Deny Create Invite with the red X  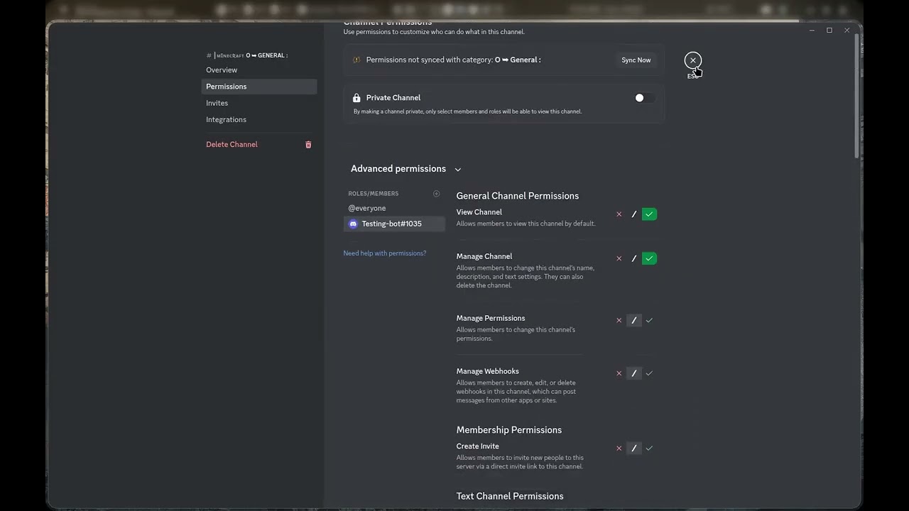(619, 448)
